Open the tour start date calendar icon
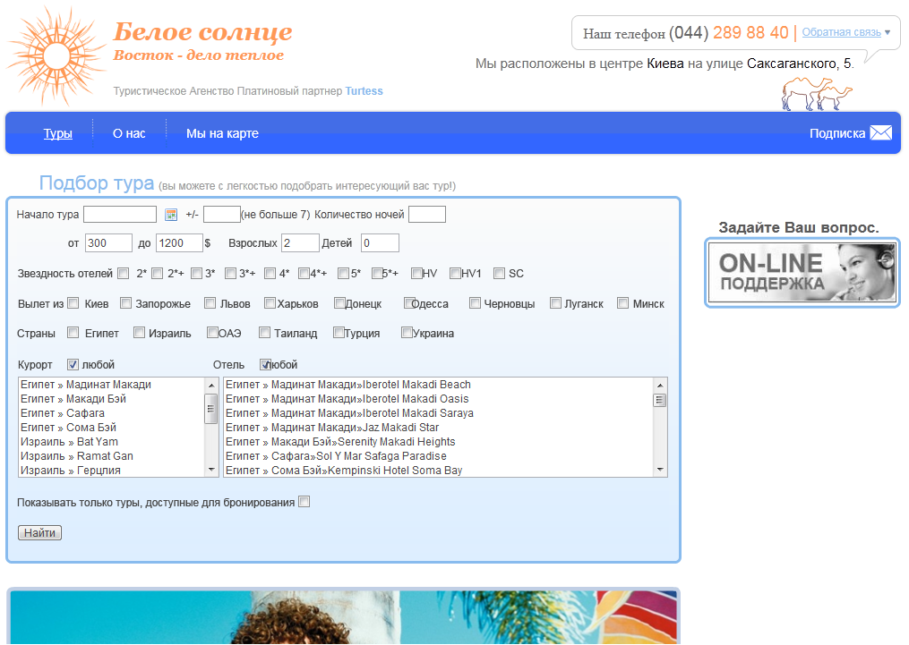The height and width of the screenshot is (645, 909). [171, 215]
